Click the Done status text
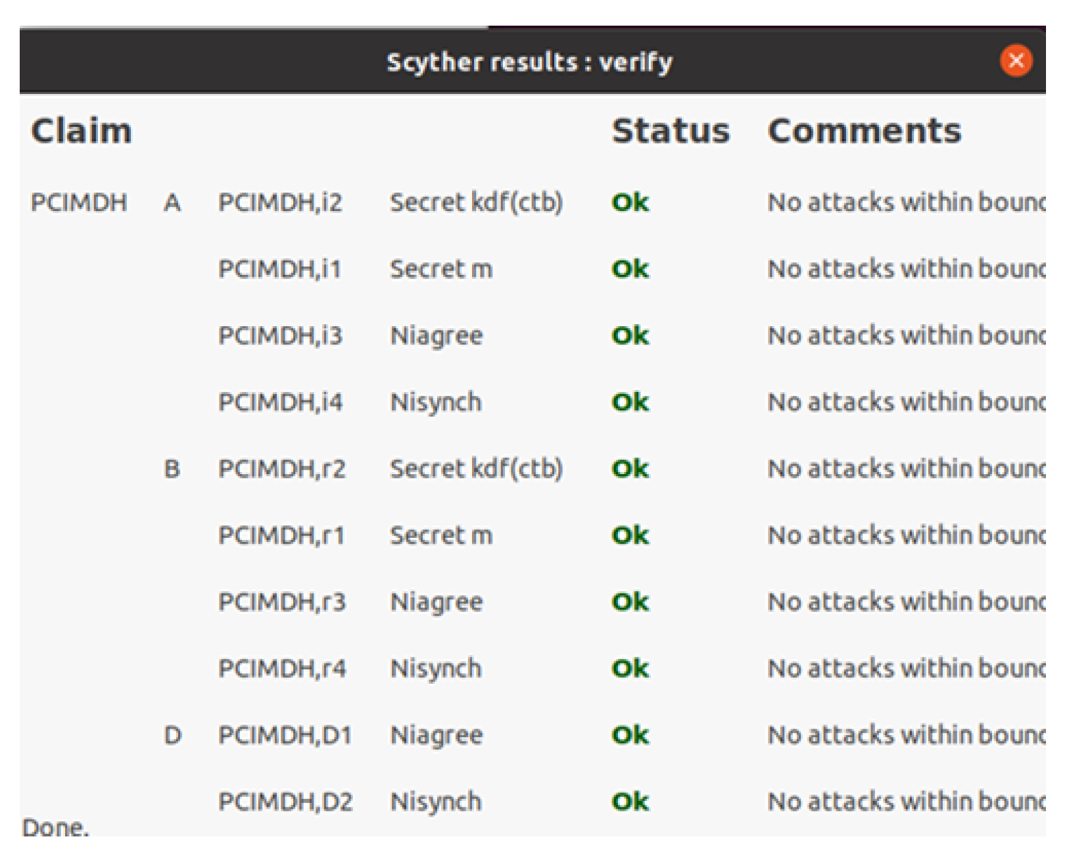The height and width of the screenshot is (868, 1069). (55, 827)
